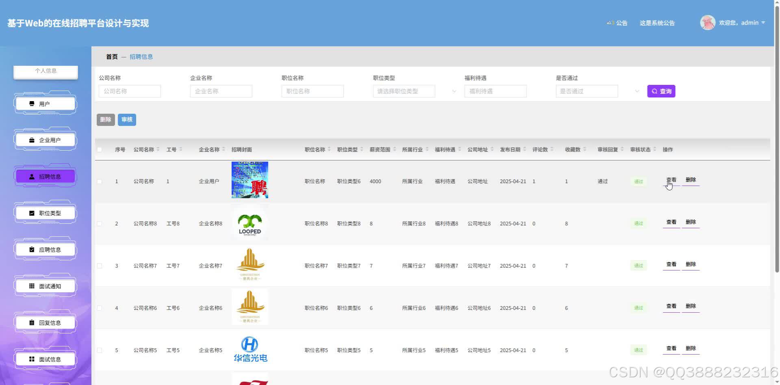The image size is (780, 385).
Task: Sort by 所属行业 column arrows
Action: 427,149
